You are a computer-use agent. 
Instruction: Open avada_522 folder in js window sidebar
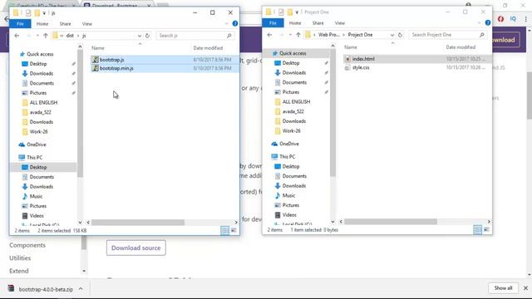pyautogui.click(x=41, y=112)
